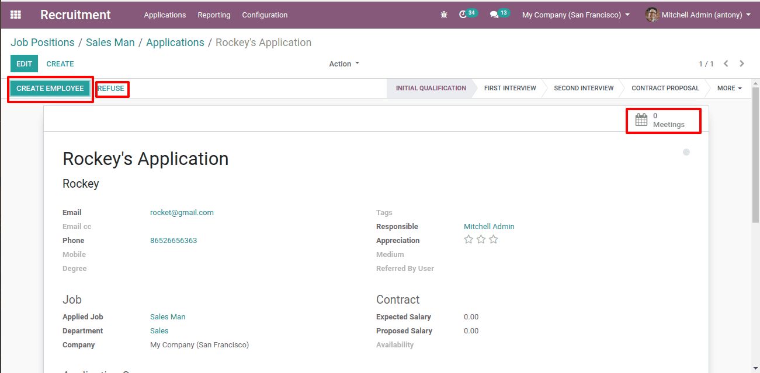Click the vertical page scrollbar
The height and width of the screenshot is (373, 760).
click(x=755, y=154)
